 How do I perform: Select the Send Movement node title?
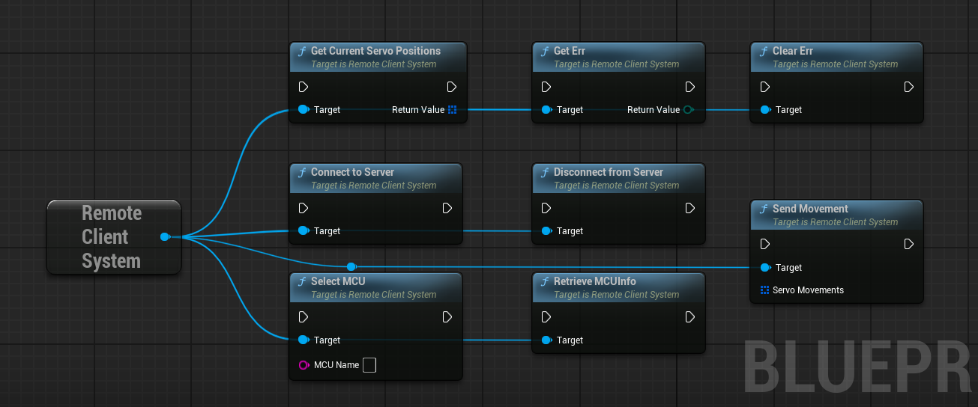pos(810,209)
